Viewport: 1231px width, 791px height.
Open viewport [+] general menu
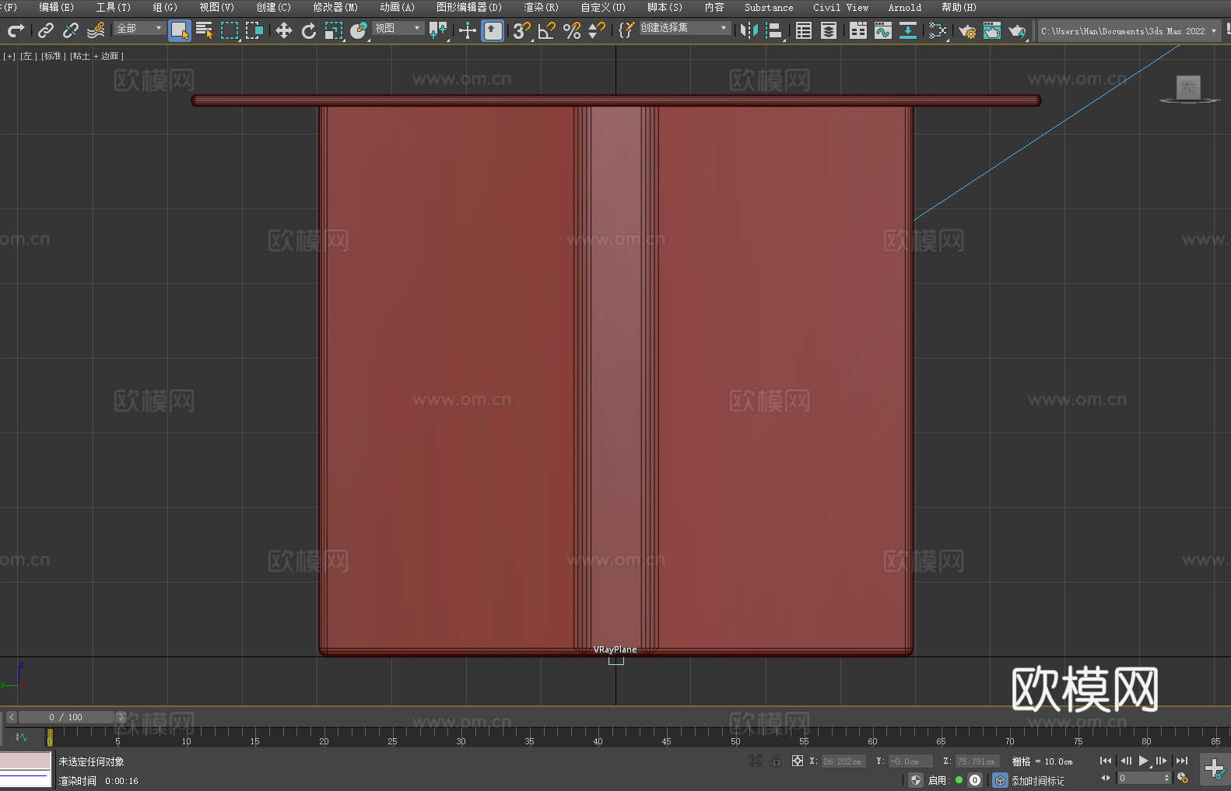9,56
